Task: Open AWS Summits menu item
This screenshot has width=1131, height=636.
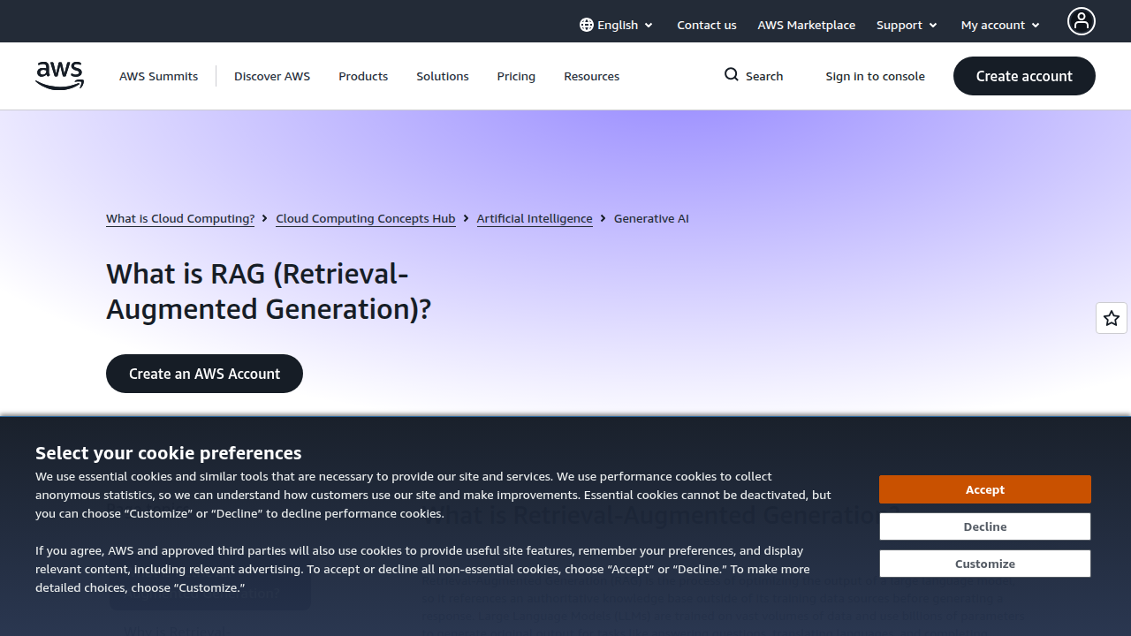Action: 159,76
